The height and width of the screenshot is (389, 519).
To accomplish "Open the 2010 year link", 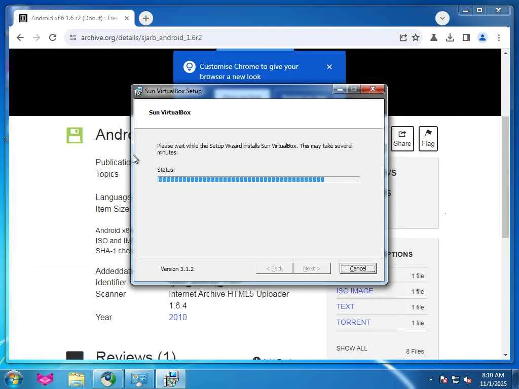I will pos(178,317).
